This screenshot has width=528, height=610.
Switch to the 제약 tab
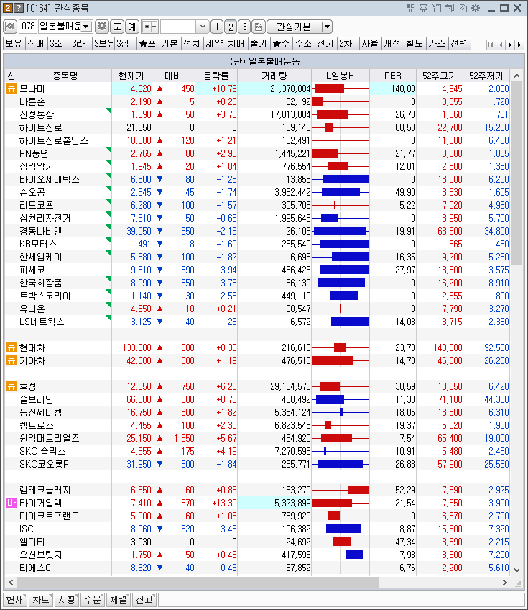(214, 44)
